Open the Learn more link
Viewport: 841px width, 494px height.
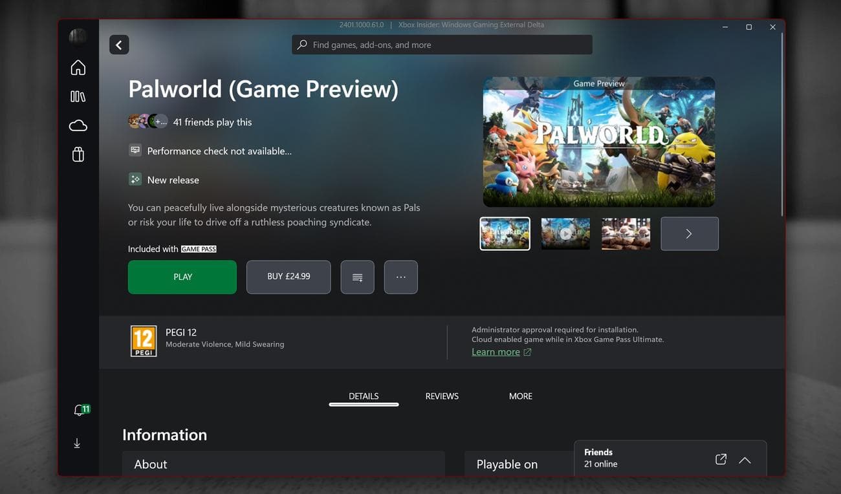point(496,351)
